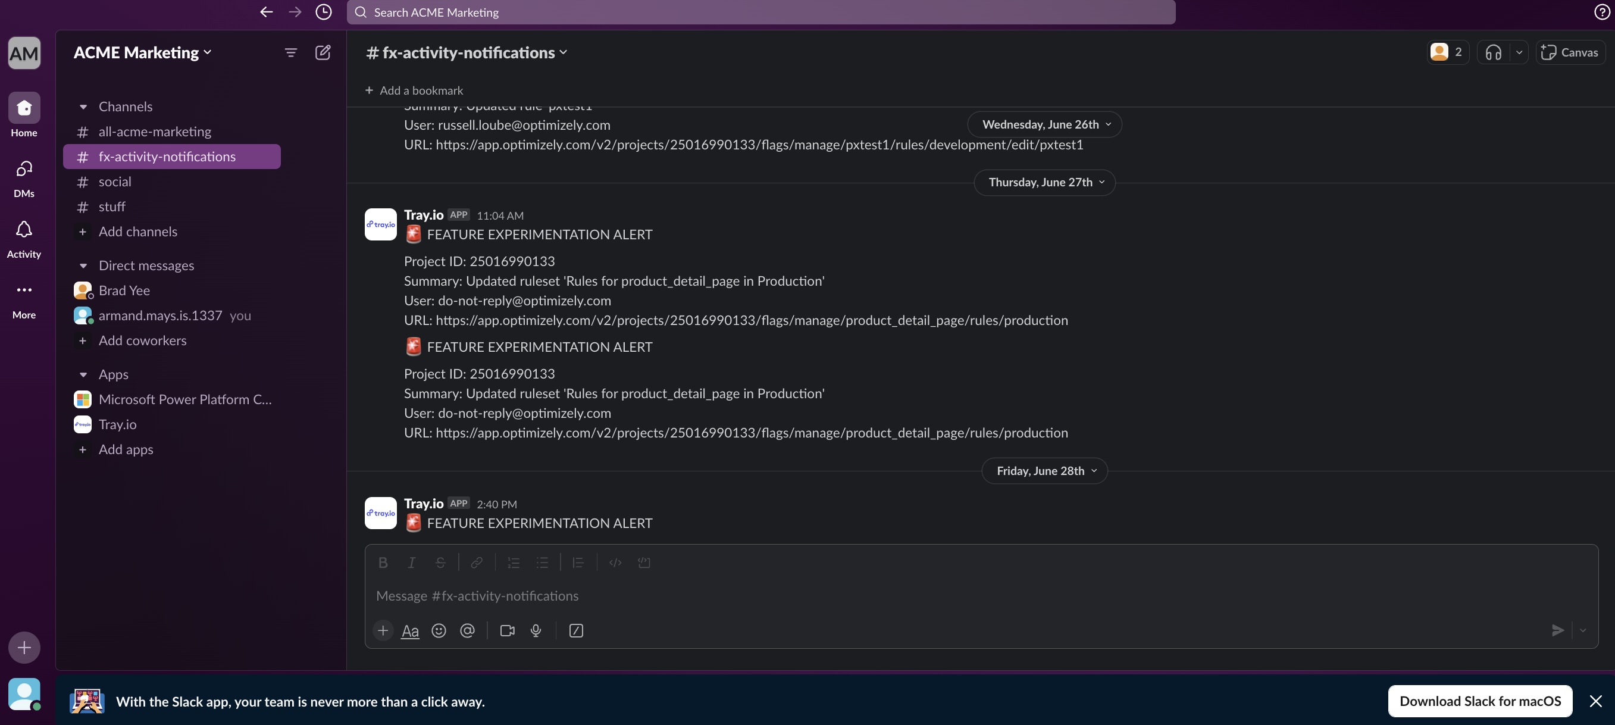
Task: Toggle italic formatting
Action: [x=411, y=562]
